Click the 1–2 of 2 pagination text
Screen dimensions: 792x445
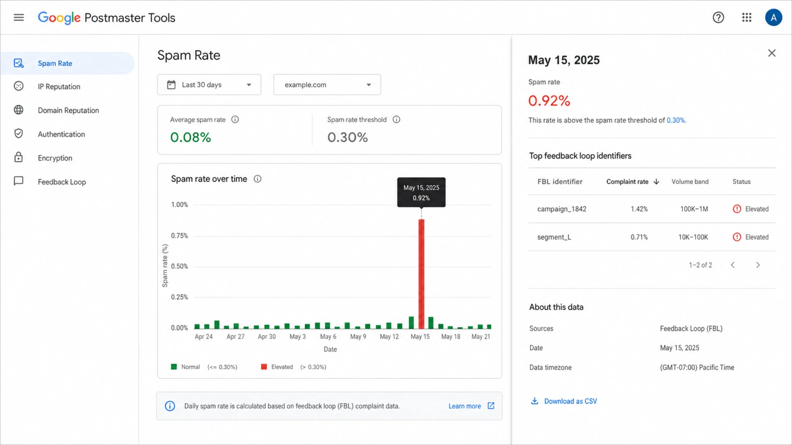click(x=700, y=265)
